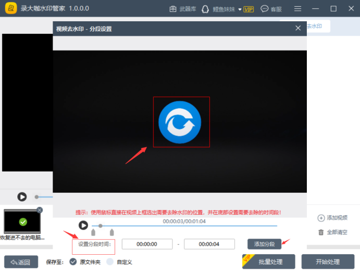360x275 pixels.
Task: Open the hamburger main menu
Action: (297, 9)
